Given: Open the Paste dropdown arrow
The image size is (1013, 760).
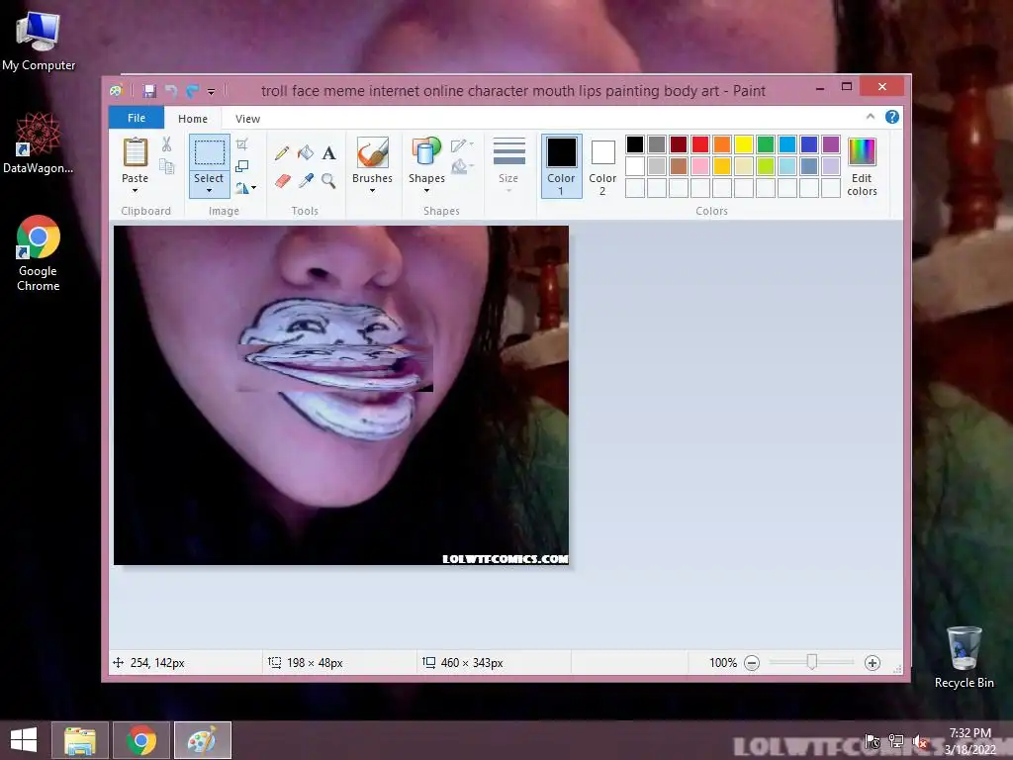Looking at the screenshot, I should click(x=135, y=191).
